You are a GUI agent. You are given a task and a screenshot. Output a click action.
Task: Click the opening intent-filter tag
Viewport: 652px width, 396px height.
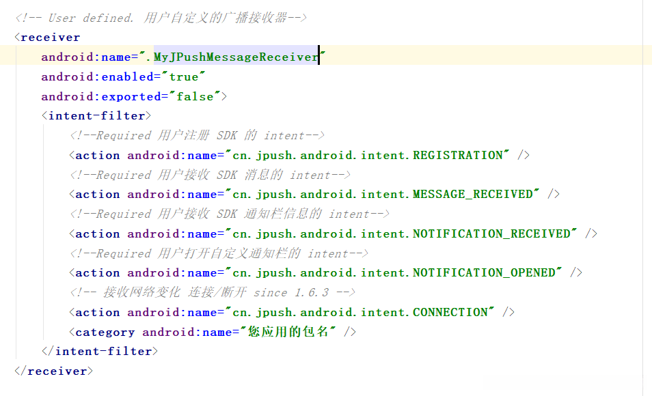(96, 116)
